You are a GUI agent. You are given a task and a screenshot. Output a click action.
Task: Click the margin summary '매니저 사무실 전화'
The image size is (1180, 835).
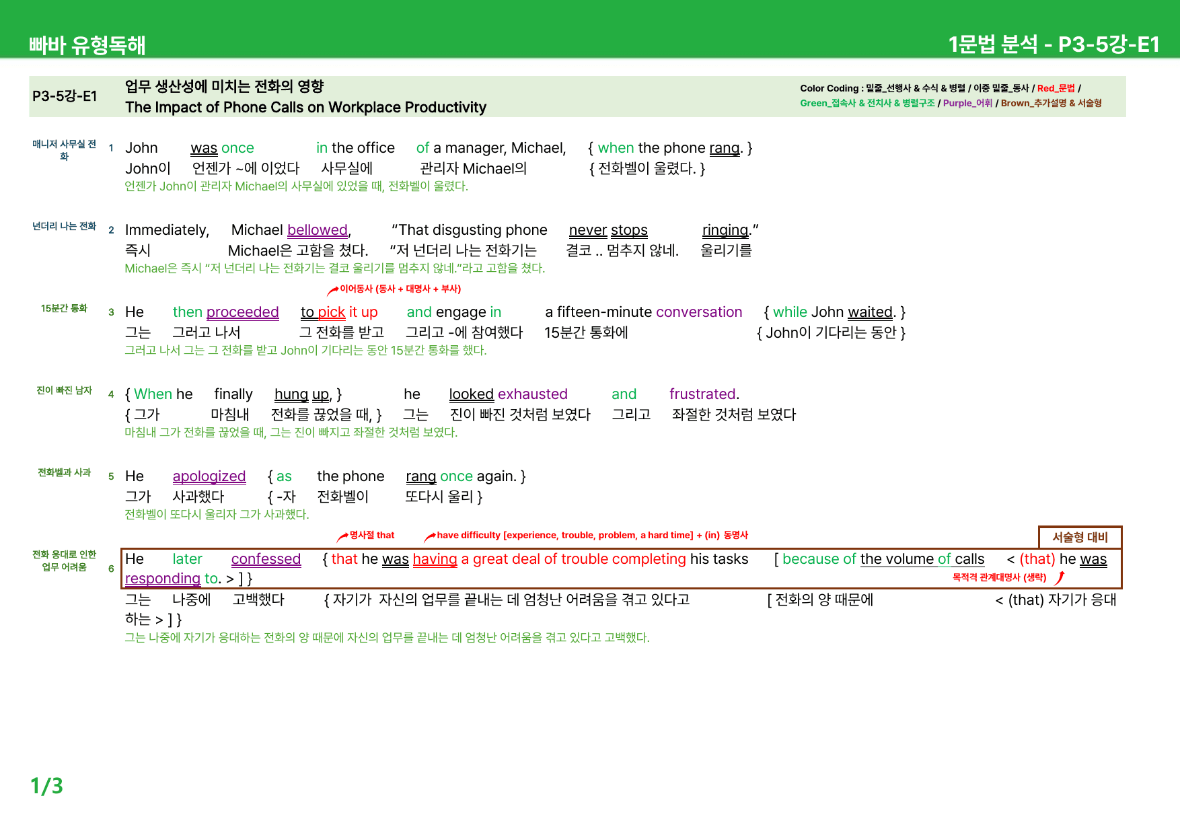coord(65,150)
